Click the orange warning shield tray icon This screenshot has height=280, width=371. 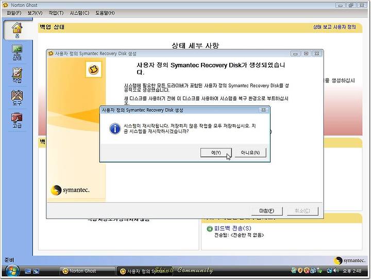300,270
